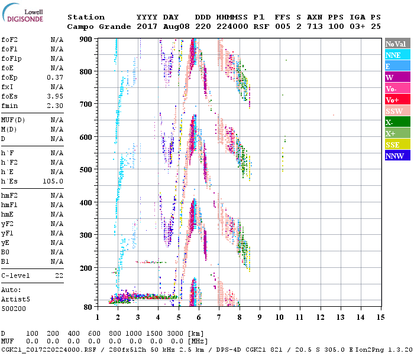Click the AXN value 713
This screenshot has height=354, width=414.
coord(315,27)
